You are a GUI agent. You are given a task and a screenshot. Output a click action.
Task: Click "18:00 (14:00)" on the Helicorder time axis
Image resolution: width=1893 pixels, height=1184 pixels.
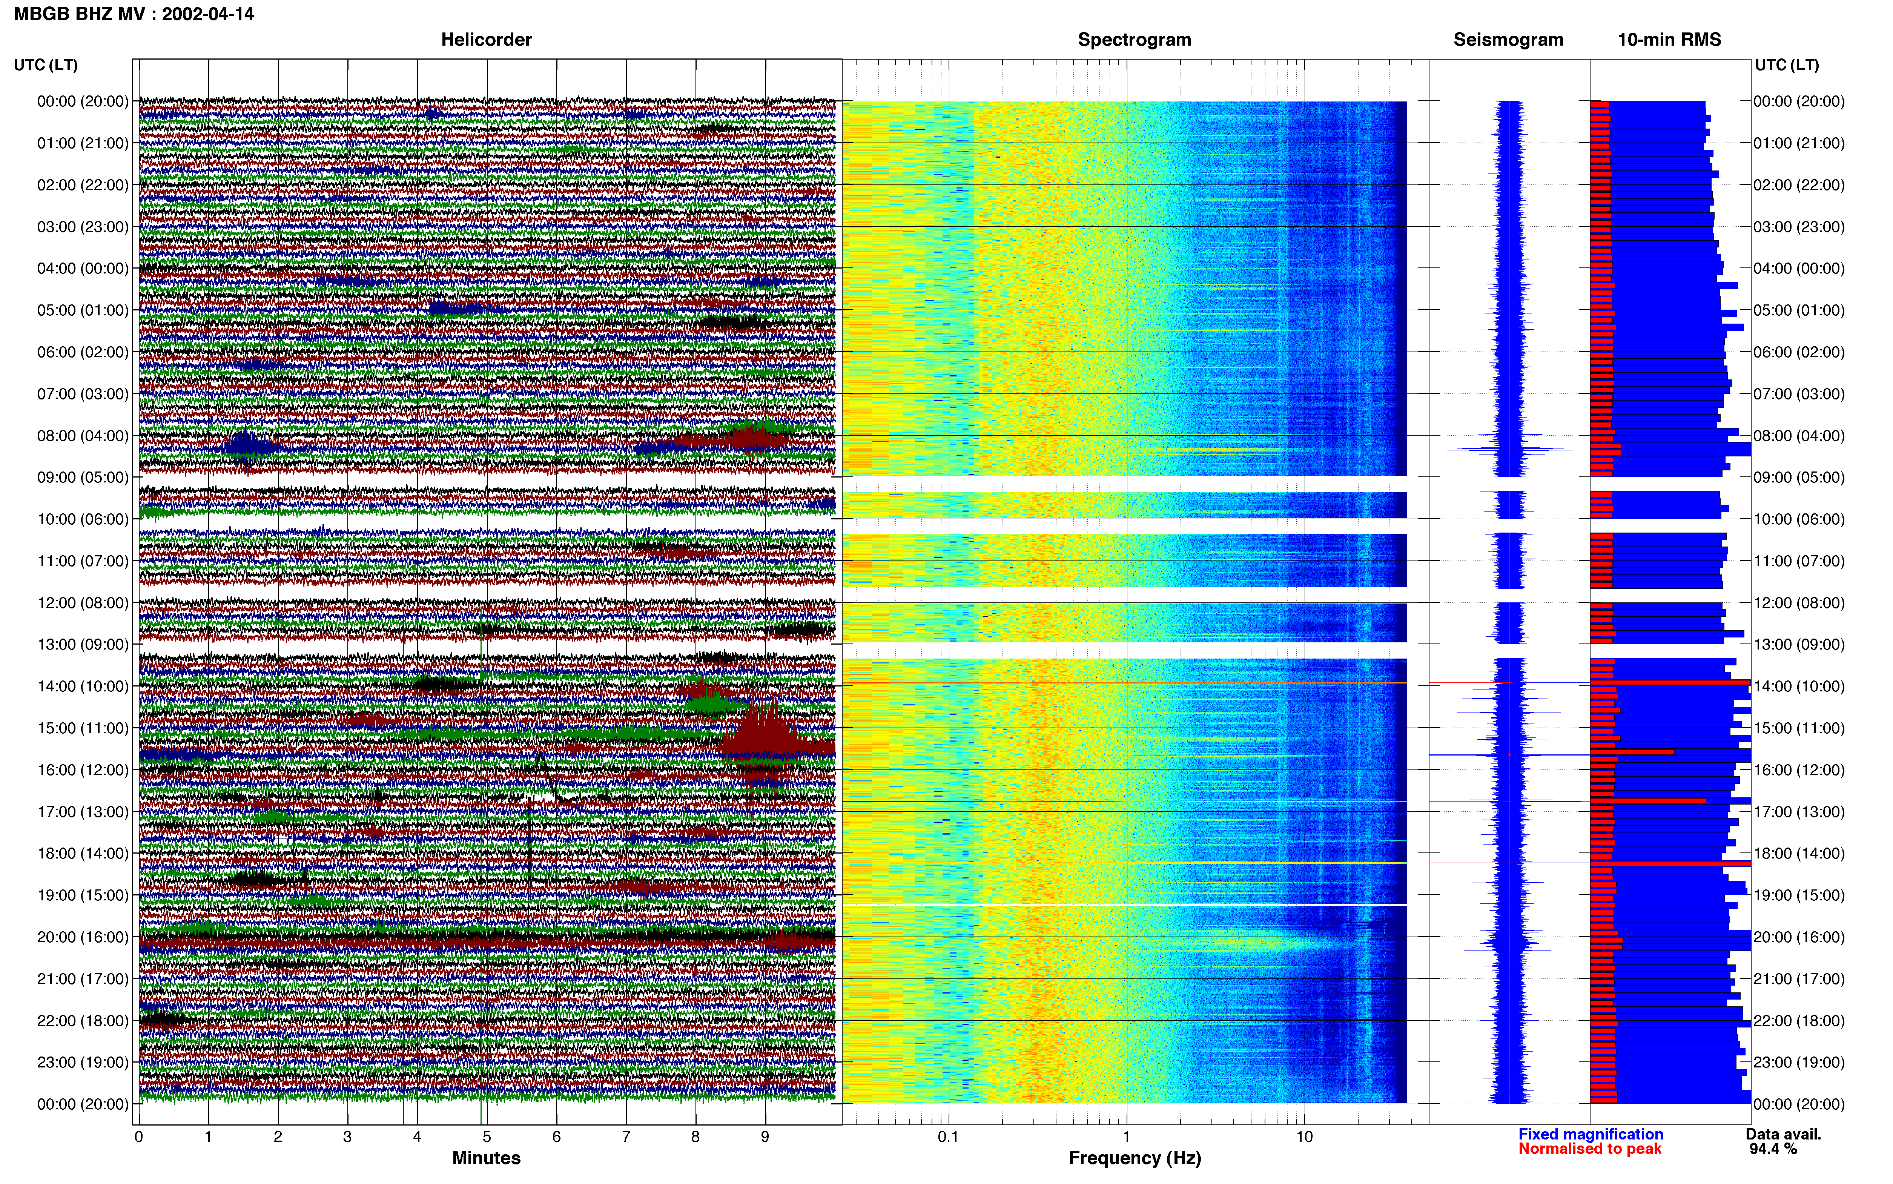click(83, 853)
